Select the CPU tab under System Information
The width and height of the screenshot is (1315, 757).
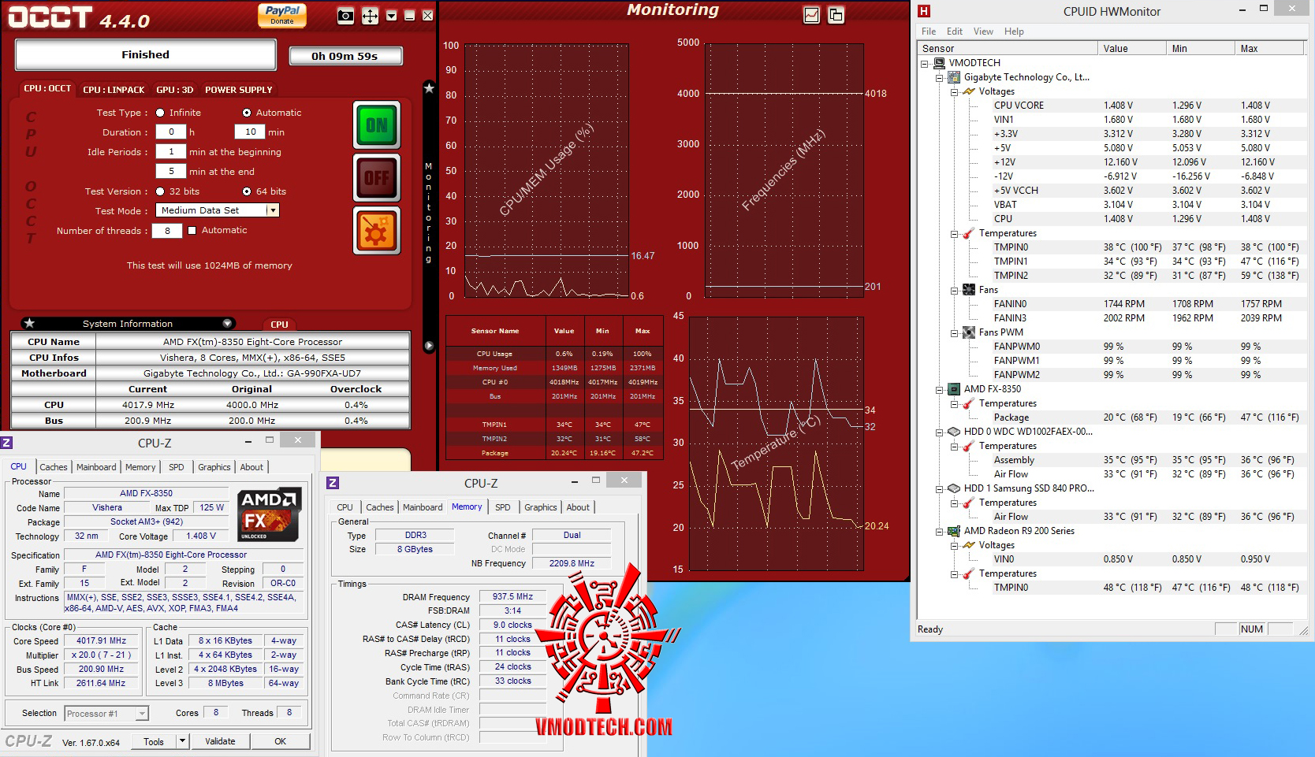click(280, 324)
